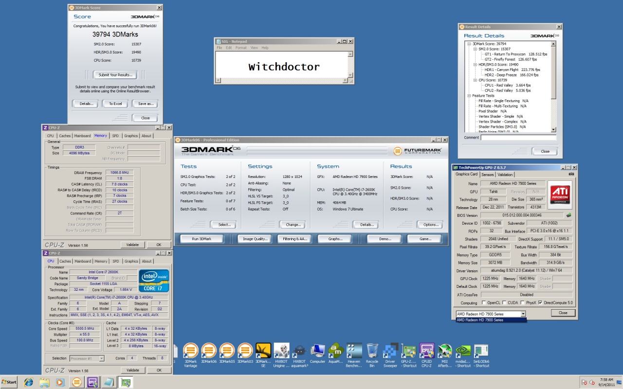Open the HWBOT Unigine desktop shortcut
The height and width of the screenshot is (389, 623).
click(281, 351)
